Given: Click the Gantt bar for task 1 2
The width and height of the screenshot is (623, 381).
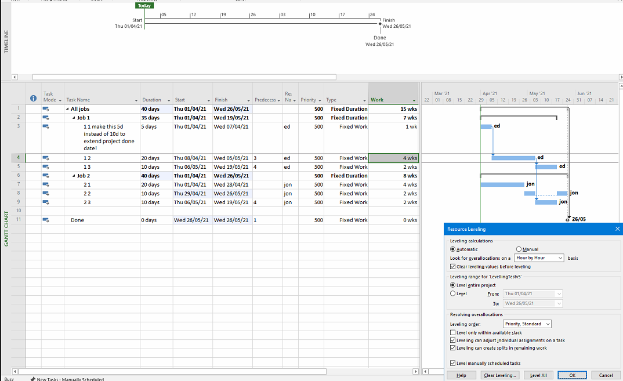Looking at the screenshot, I should click(x=513, y=158).
